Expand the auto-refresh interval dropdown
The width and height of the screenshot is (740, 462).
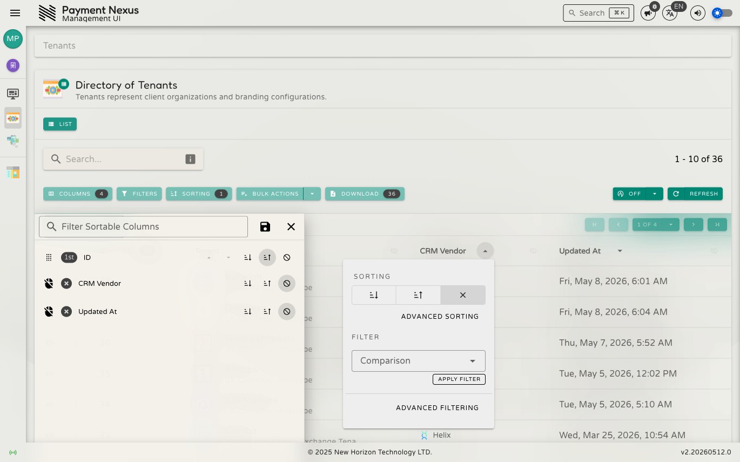pos(655,193)
